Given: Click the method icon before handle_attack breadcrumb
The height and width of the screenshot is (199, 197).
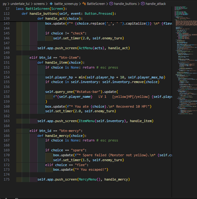Looking at the screenshot, I should (x=143, y=4).
